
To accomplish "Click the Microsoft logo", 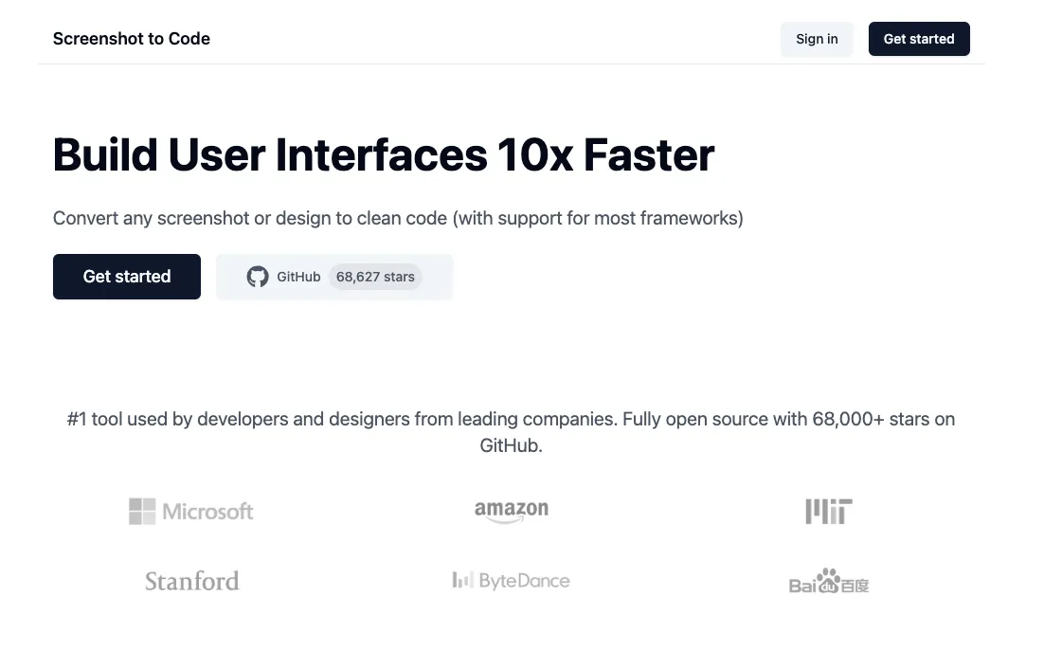I will click(x=191, y=512).
